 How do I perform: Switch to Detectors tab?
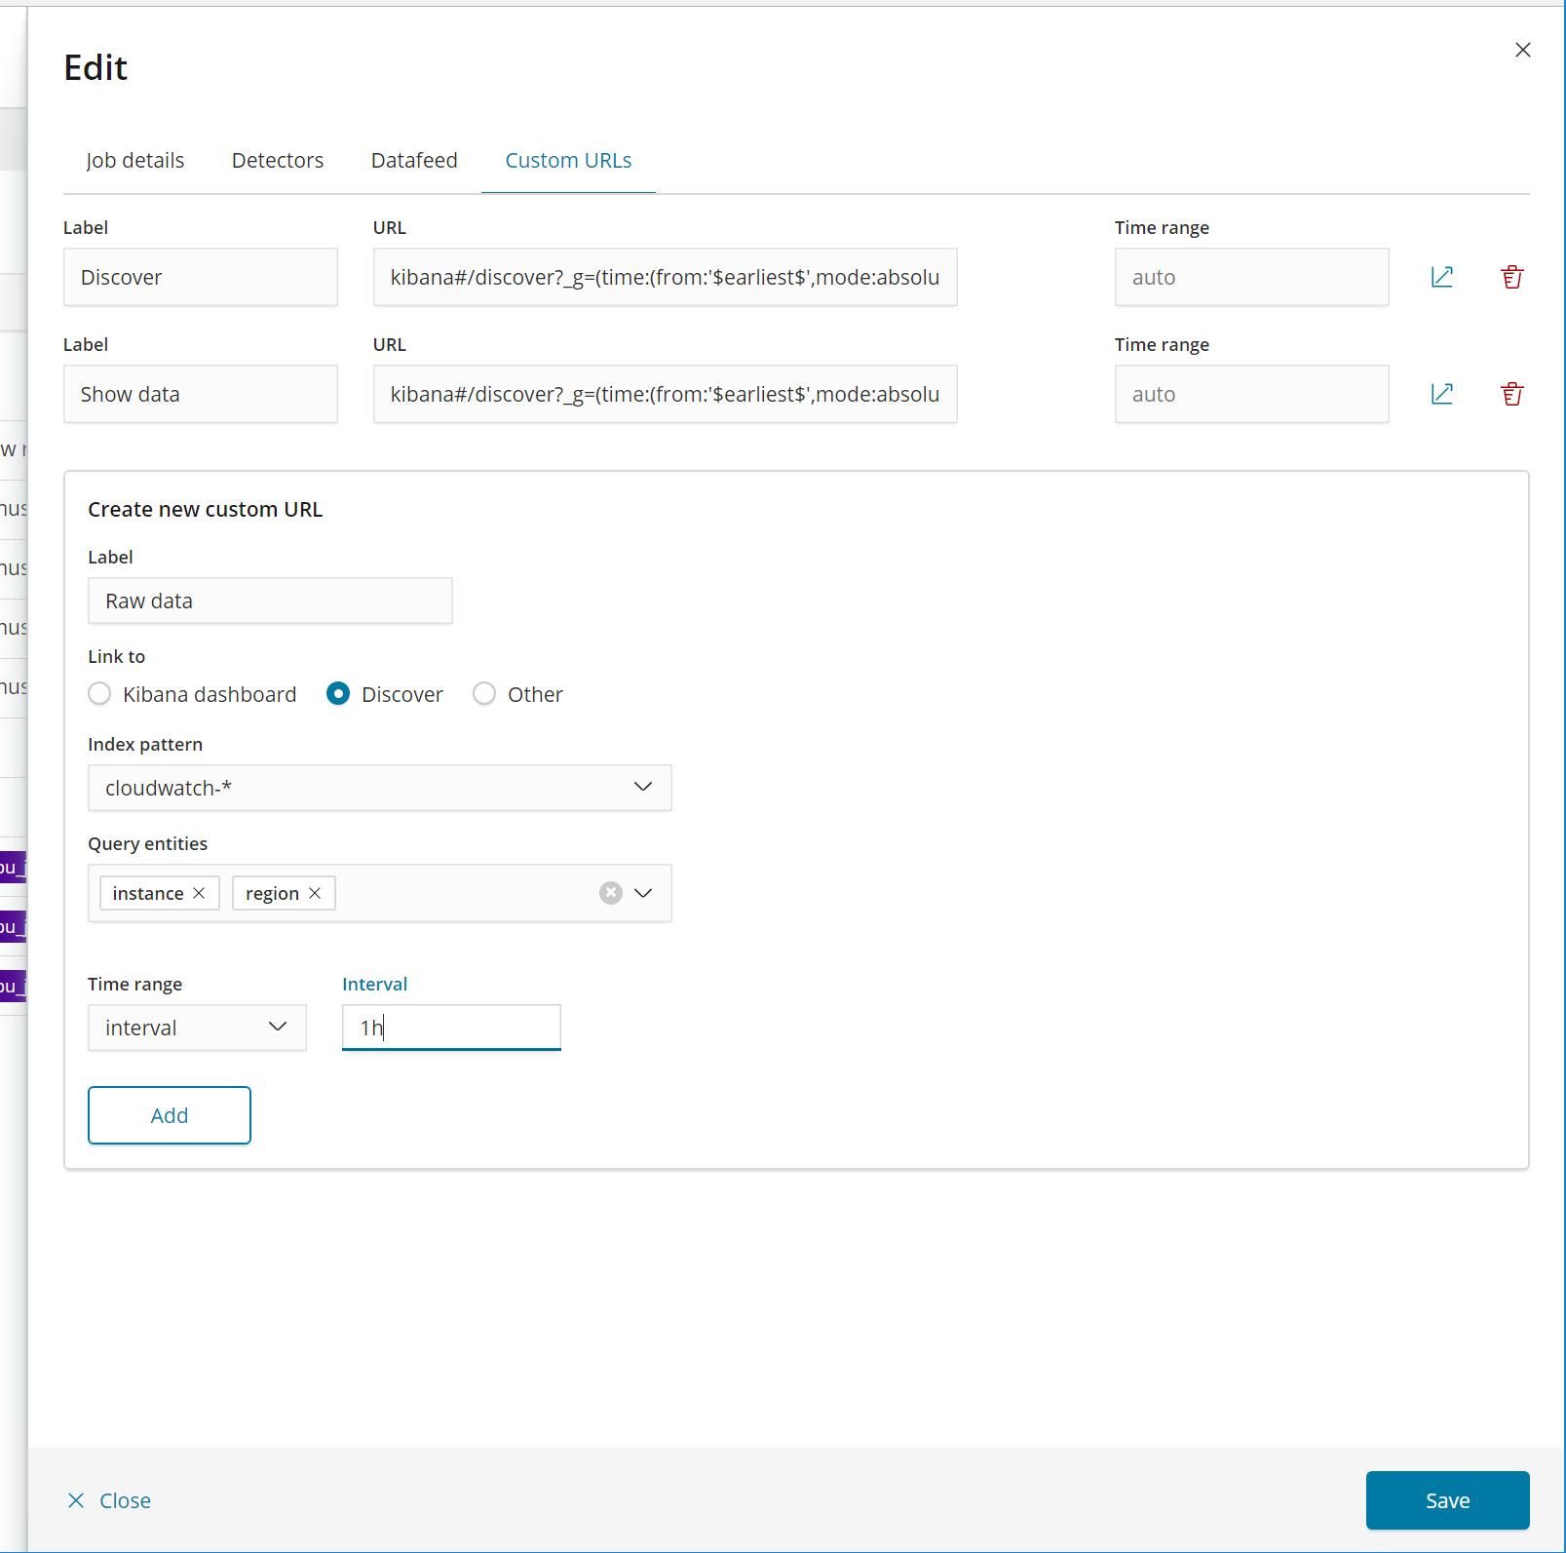coord(278,160)
